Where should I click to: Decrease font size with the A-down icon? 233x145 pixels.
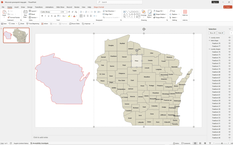(73, 12)
